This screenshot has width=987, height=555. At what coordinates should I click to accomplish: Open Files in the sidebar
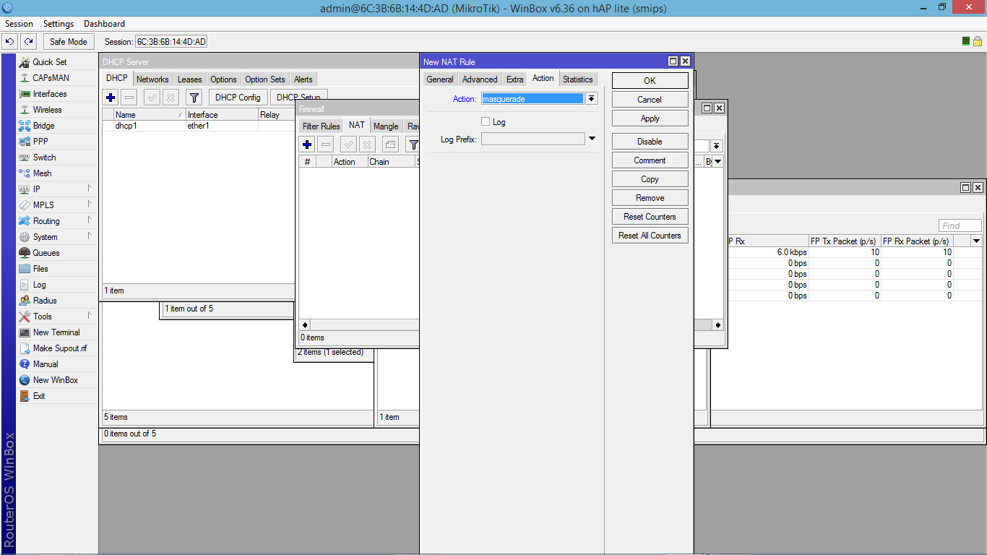(x=40, y=269)
